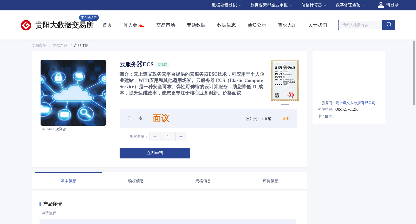Click the 平台试运行 badge
The image size is (416, 224).
pos(89,18)
